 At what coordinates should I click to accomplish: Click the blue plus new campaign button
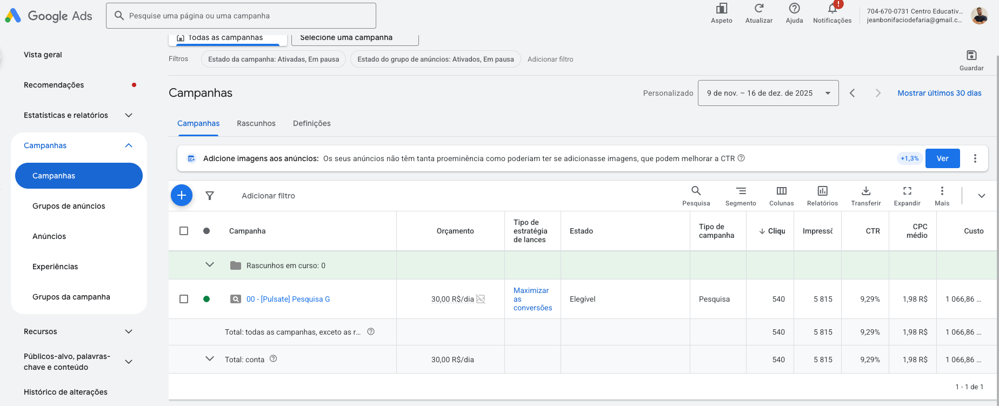click(182, 195)
